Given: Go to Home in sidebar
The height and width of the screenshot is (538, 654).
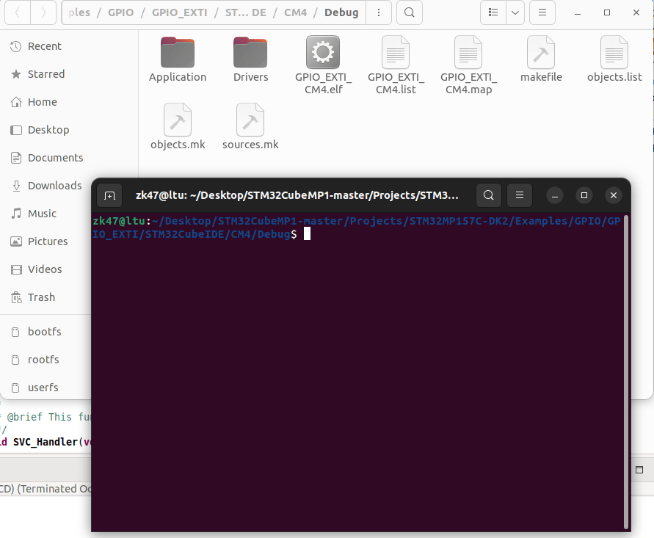Looking at the screenshot, I should point(42,102).
